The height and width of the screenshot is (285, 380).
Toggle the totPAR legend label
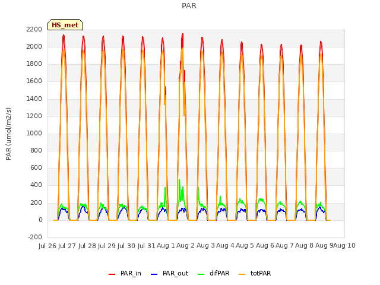coord(261,273)
